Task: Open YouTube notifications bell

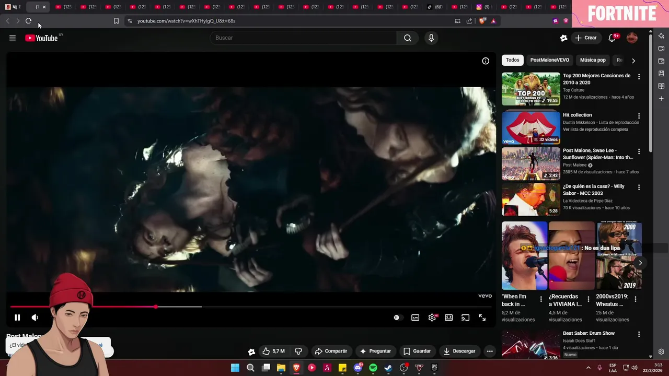Action: click(x=613, y=38)
